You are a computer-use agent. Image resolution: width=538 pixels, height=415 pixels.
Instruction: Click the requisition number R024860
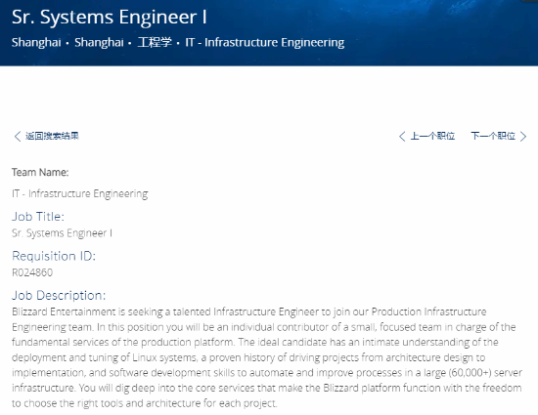pyautogui.click(x=32, y=272)
